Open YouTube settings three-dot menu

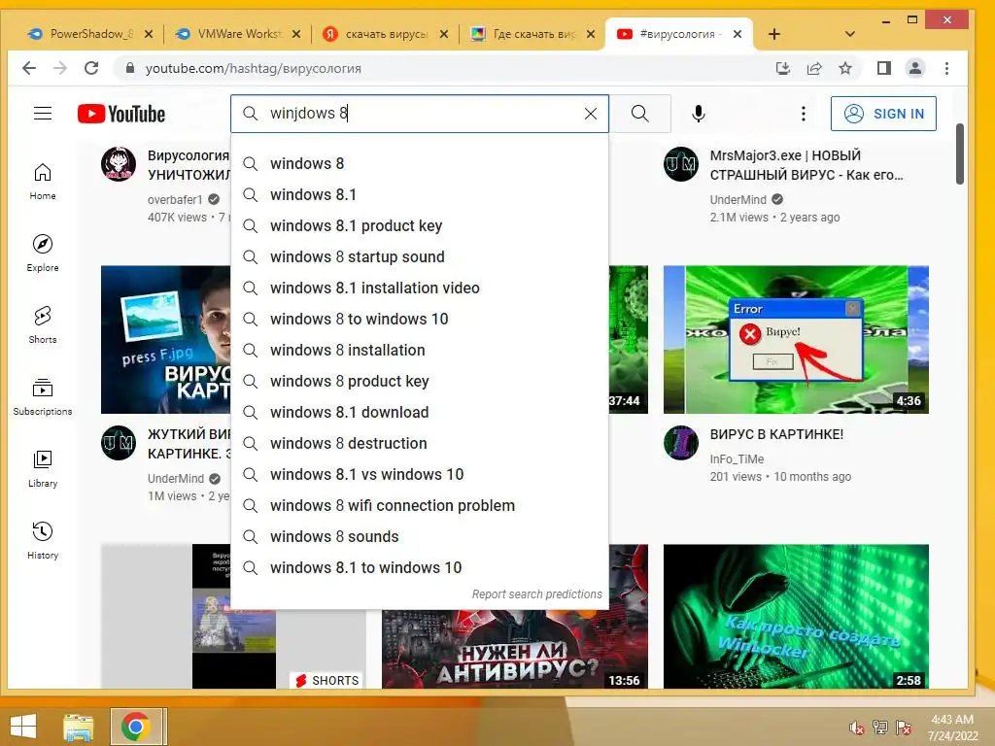click(x=804, y=114)
